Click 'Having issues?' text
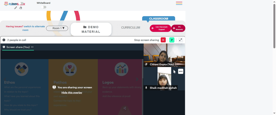The height and width of the screenshot is (115, 276). pyautogui.click(x=15, y=27)
